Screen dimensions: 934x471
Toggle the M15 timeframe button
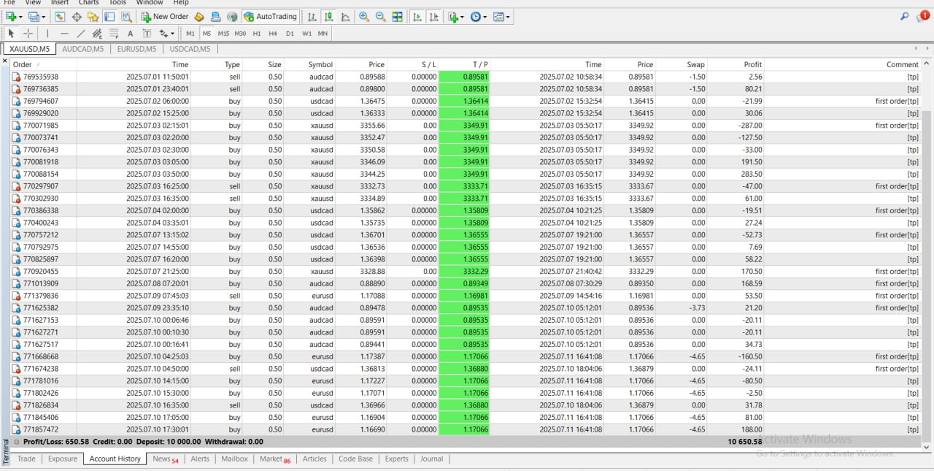point(223,33)
